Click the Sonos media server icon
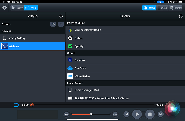 (70, 98)
